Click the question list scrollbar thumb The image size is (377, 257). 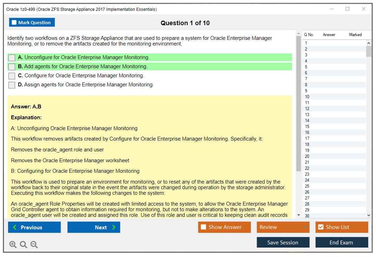[369, 51]
